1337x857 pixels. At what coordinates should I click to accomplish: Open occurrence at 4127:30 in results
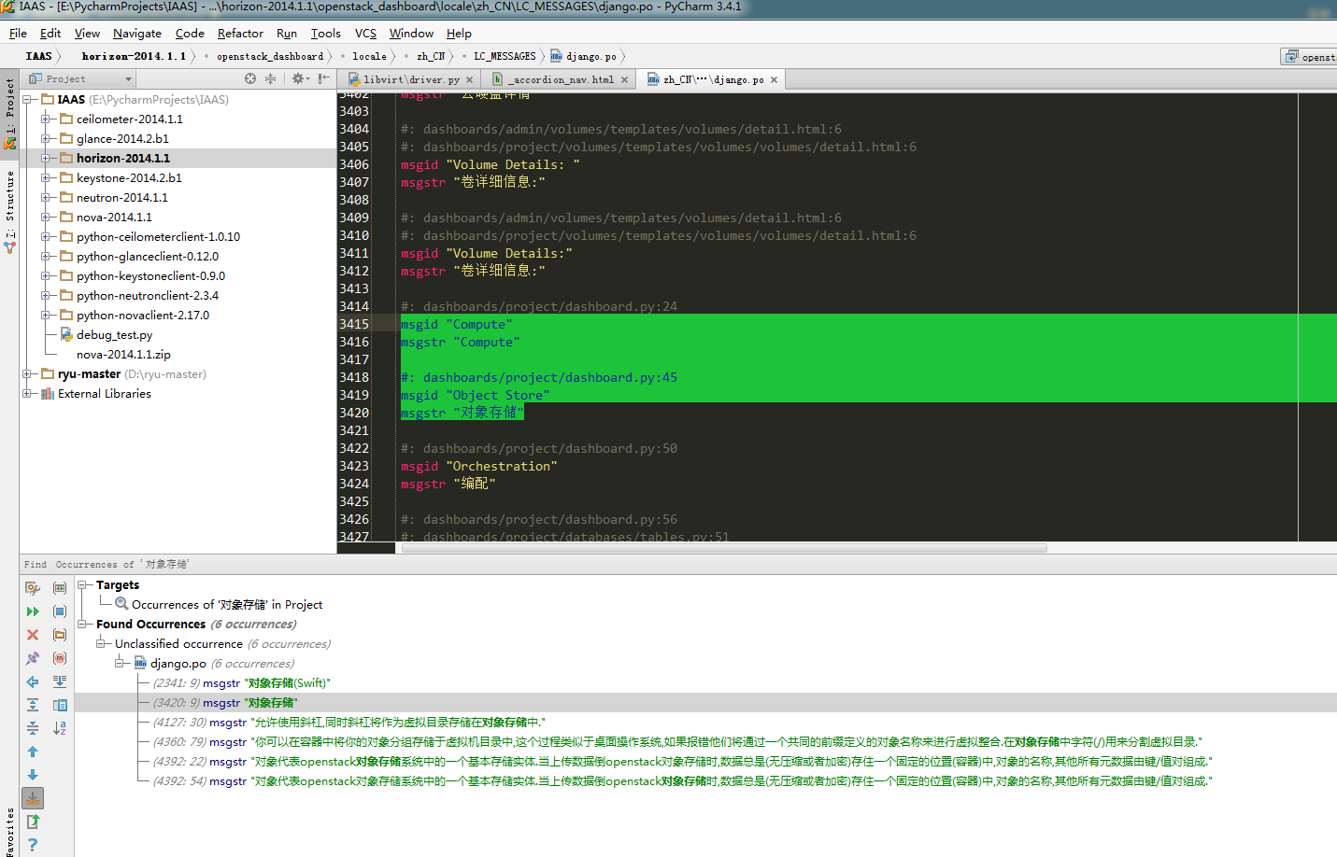pos(349,722)
